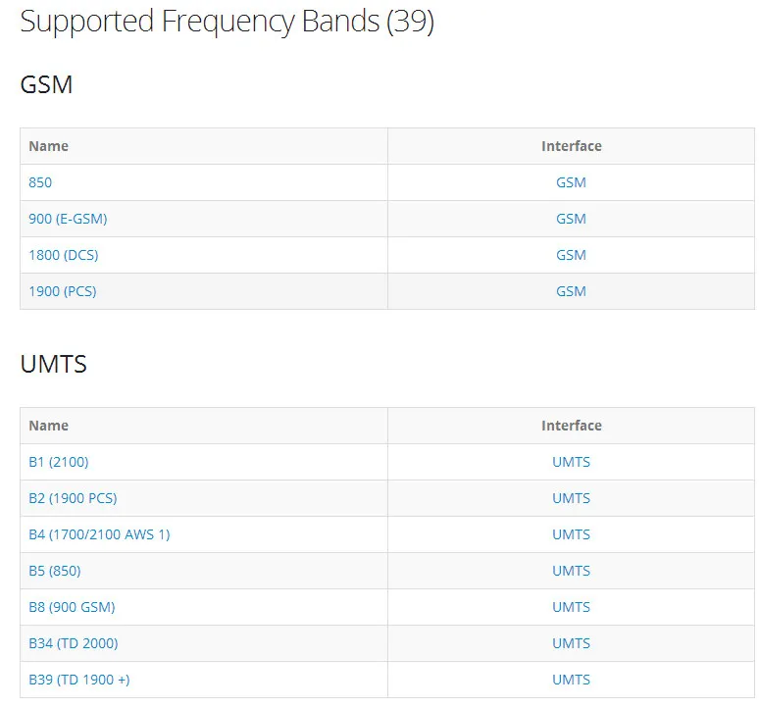Open the B34 (TD 2000) band link
This screenshot has height=708, width=759.
(x=74, y=643)
